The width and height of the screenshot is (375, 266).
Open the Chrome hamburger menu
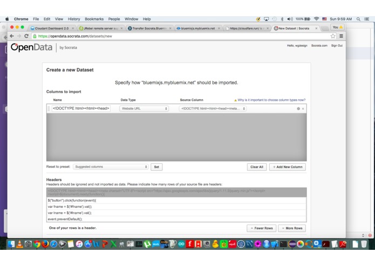pyautogui.click(x=342, y=36)
